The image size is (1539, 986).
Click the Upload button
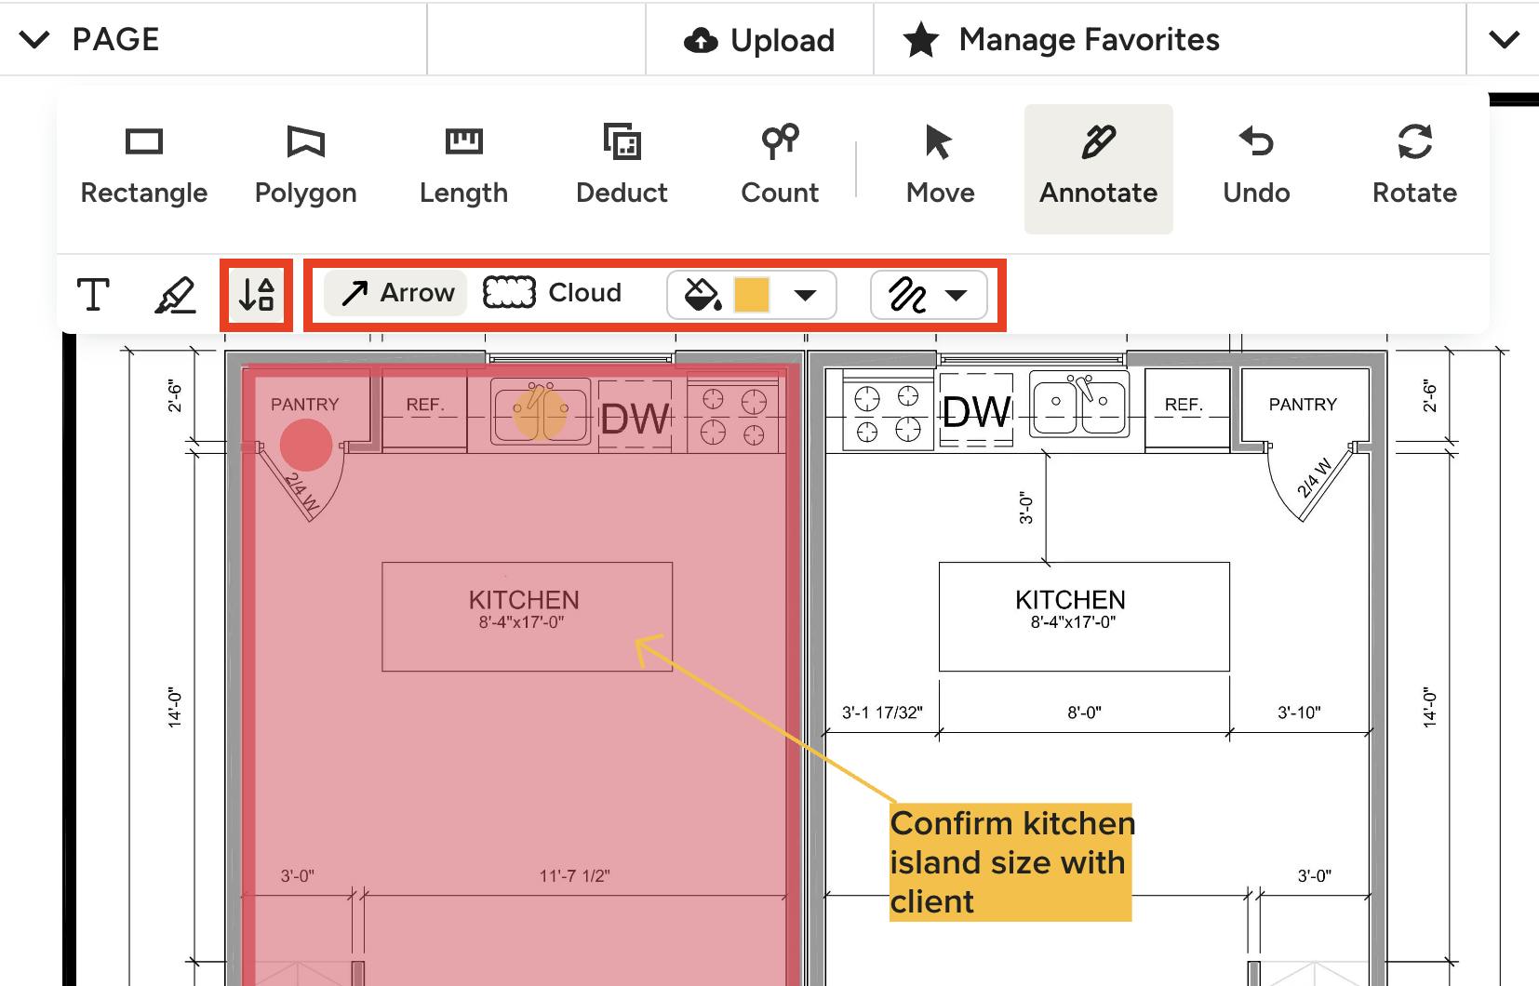[x=759, y=40]
